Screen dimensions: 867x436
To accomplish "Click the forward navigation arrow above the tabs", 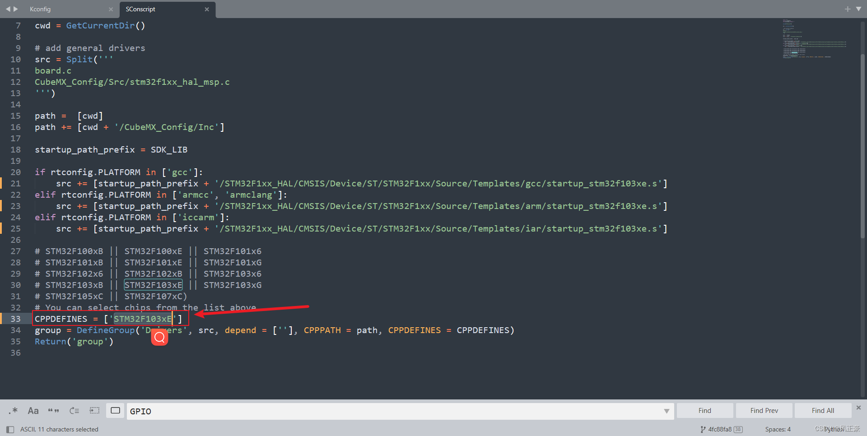I will pyautogui.click(x=15, y=9).
